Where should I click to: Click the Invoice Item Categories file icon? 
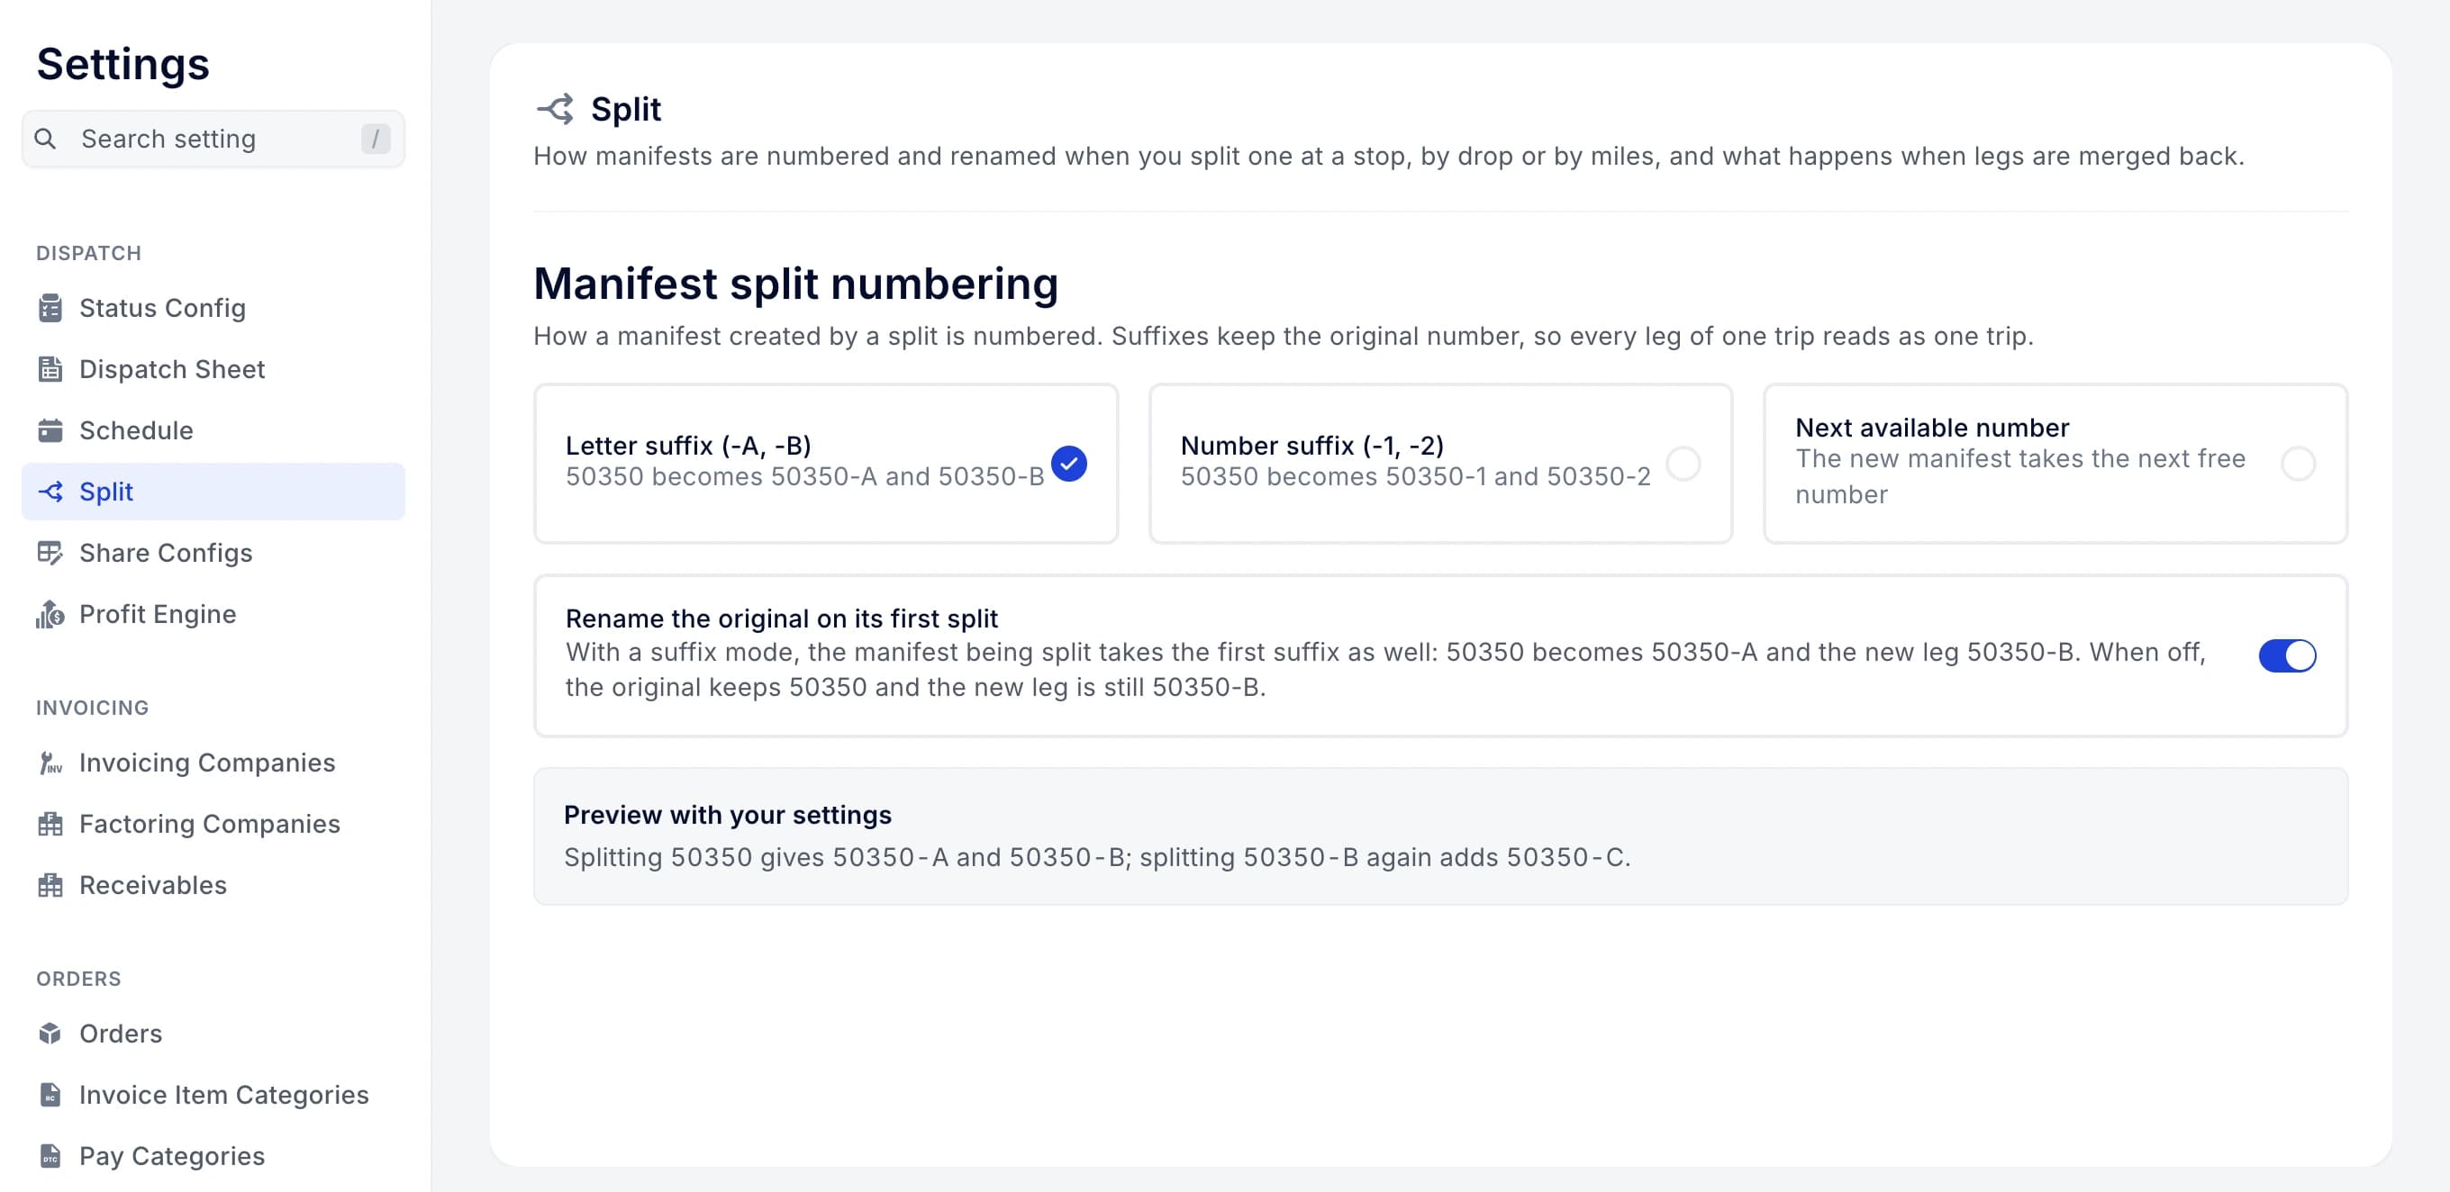tap(50, 1095)
